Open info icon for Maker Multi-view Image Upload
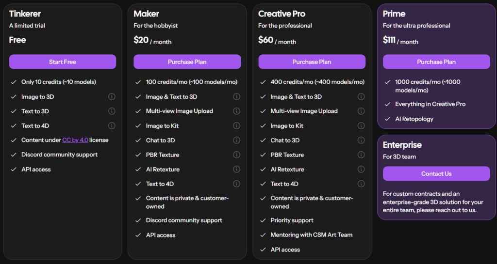The height and width of the screenshot is (264, 497). pyautogui.click(x=236, y=111)
